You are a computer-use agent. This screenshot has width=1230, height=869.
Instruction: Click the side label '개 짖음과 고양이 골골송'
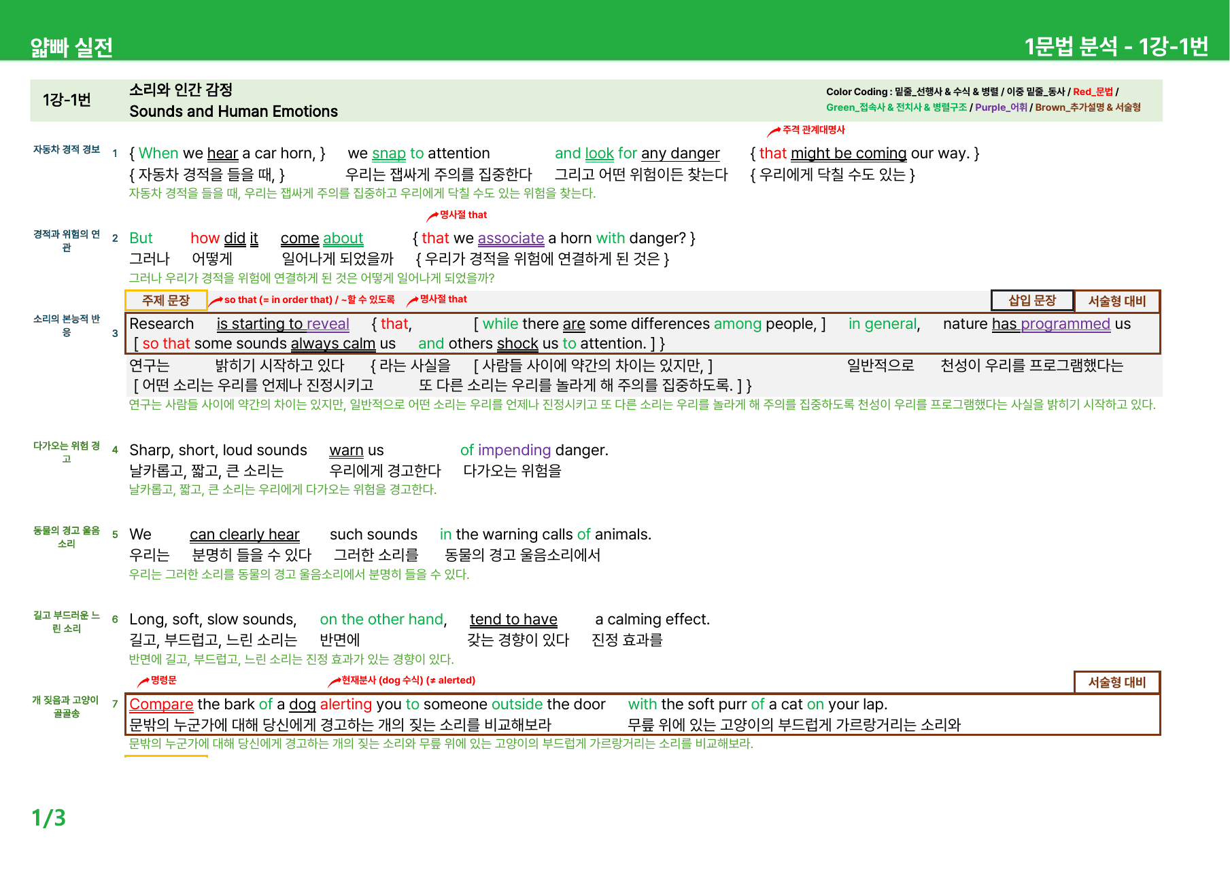pyautogui.click(x=67, y=707)
